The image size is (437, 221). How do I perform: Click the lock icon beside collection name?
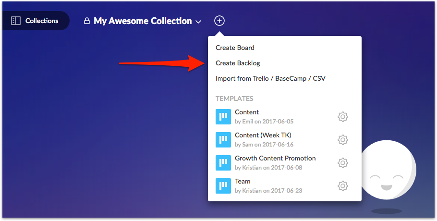[87, 21]
